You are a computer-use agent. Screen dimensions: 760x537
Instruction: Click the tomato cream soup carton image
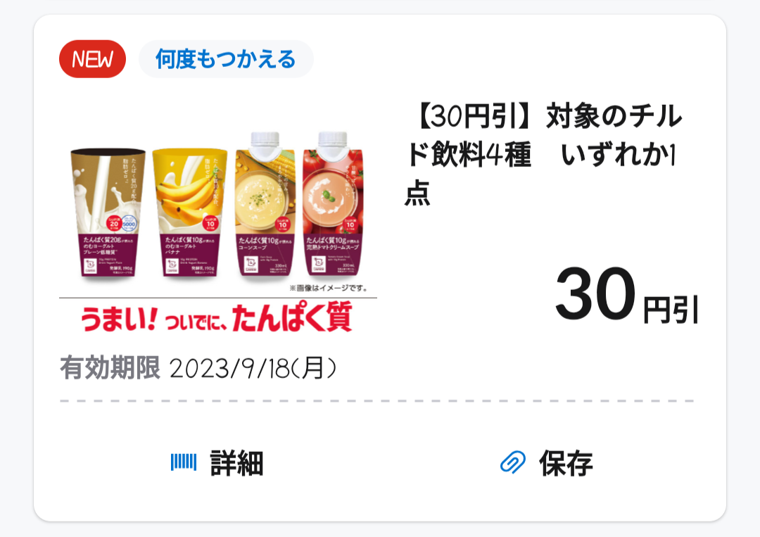click(x=332, y=203)
